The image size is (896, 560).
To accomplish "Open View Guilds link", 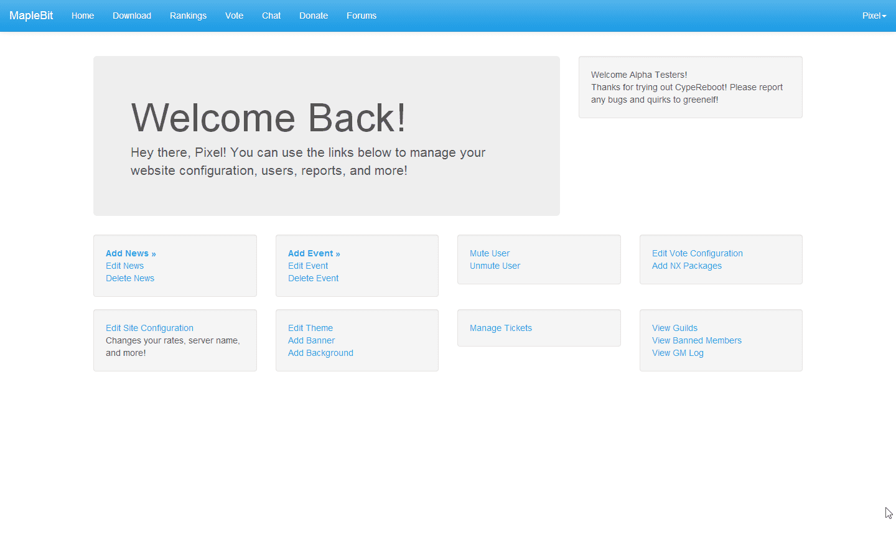I will 674,328.
